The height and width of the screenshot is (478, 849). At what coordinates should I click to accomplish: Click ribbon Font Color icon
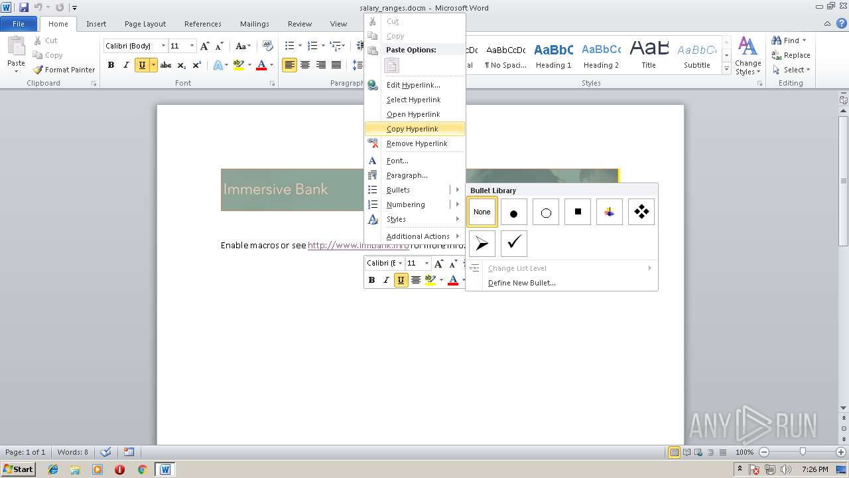pos(261,65)
